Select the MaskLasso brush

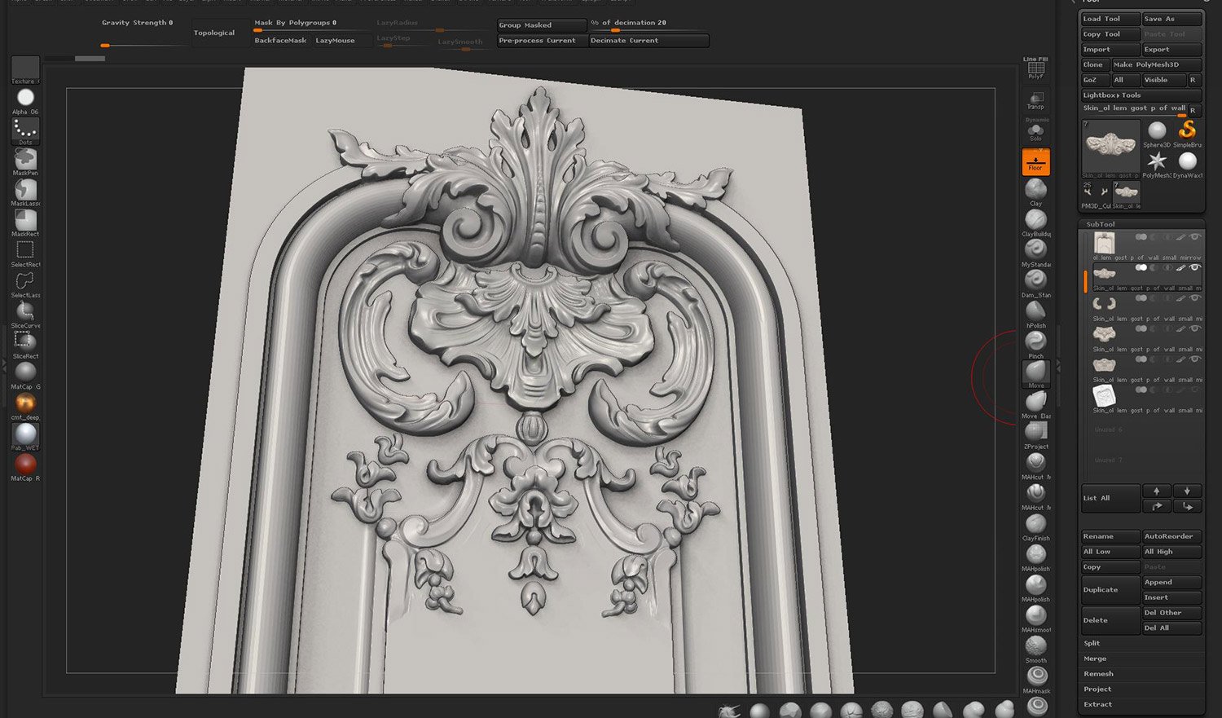click(x=25, y=191)
